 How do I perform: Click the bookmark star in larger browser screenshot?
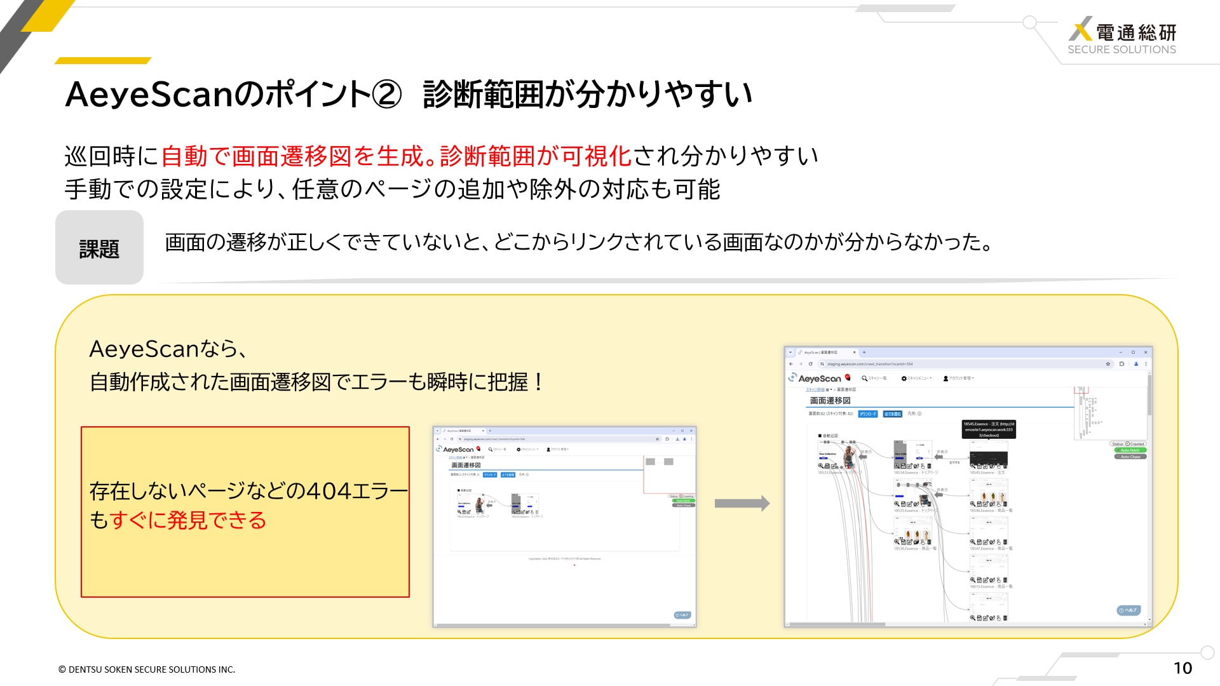[x=1108, y=364]
